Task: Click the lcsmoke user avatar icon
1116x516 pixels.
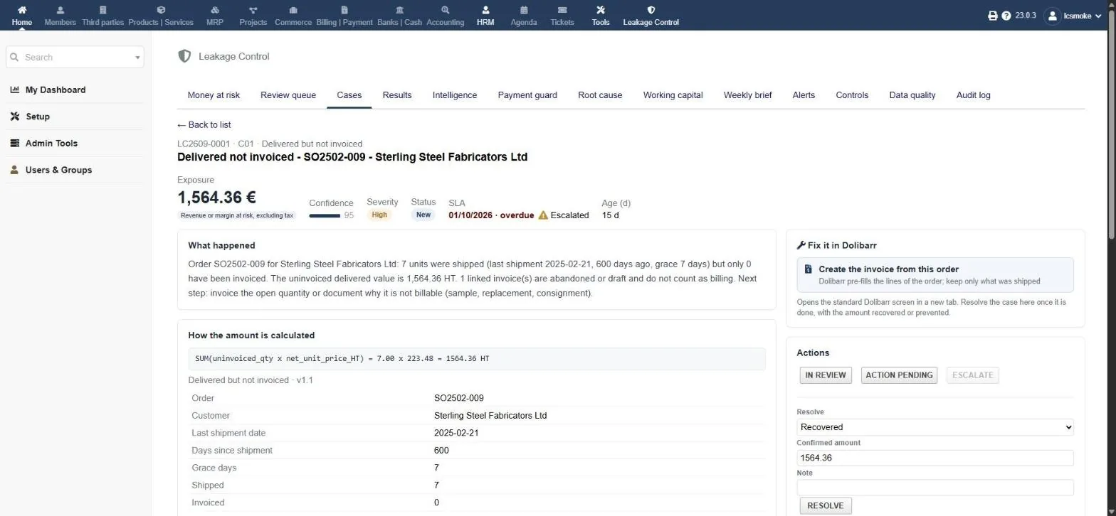Action: [1053, 16]
